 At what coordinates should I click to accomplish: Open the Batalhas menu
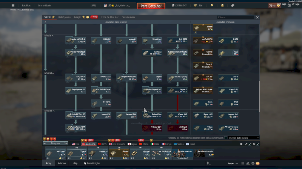tap(26, 6)
